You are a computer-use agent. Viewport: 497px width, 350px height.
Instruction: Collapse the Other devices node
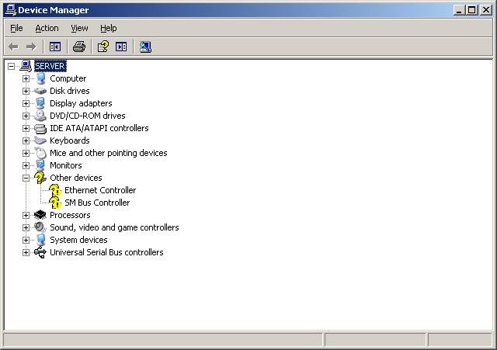click(26, 178)
